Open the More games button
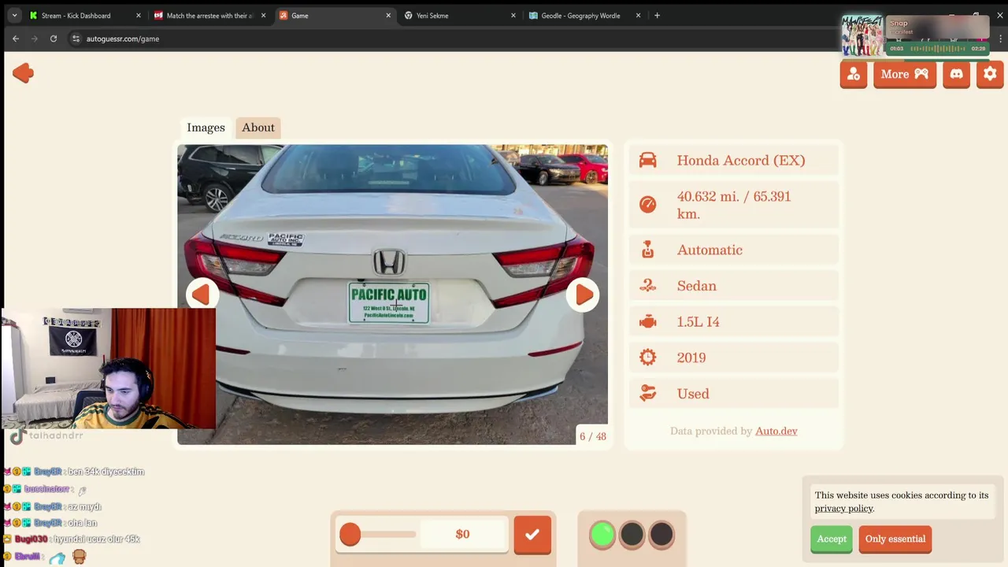Image resolution: width=1008 pixels, height=567 pixels. 905,74
